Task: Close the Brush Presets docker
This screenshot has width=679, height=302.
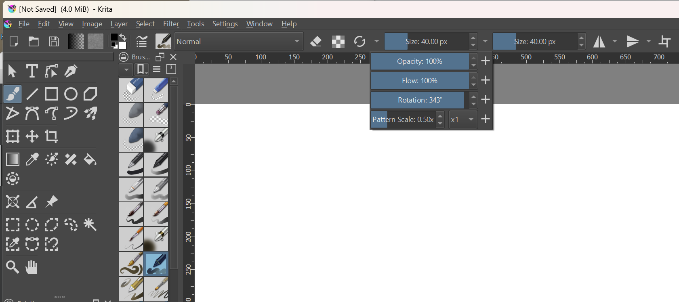Action: [x=173, y=57]
